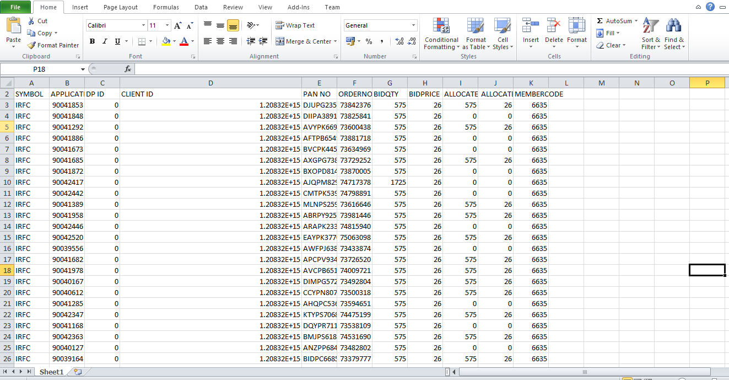The width and height of the screenshot is (729, 380).
Task: Apply the Comma Style format
Action: click(381, 41)
